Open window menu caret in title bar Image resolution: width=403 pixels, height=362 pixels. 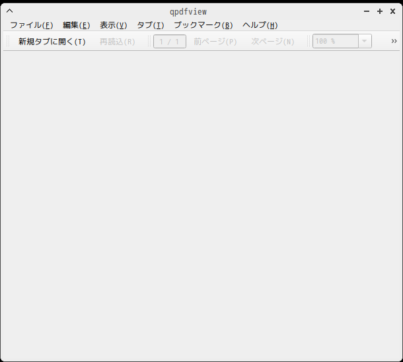click(x=9, y=11)
